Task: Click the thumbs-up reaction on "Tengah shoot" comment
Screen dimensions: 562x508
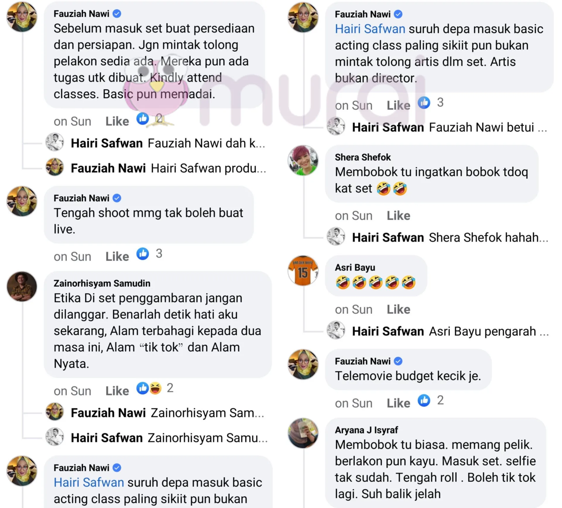Action: (x=143, y=254)
